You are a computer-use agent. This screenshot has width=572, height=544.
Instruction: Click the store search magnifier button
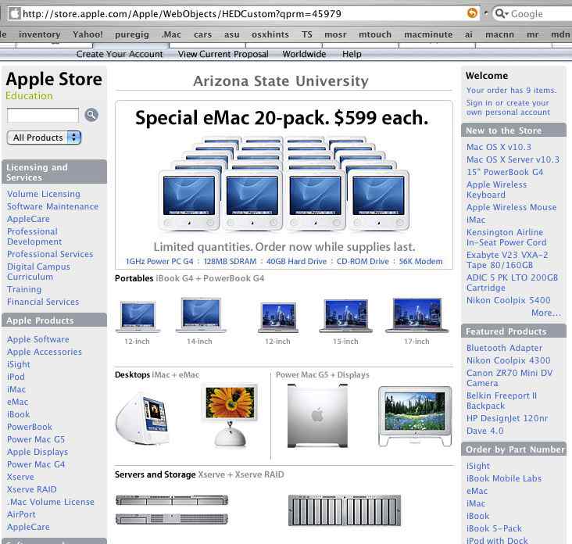click(x=91, y=115)
